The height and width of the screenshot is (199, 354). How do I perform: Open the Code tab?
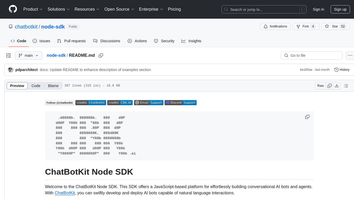(18, 41)
